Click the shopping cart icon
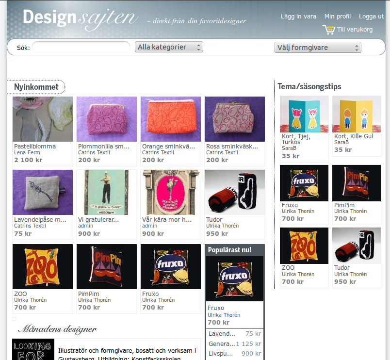Image resolution: width=390 pixels, height=360 pixels. tap(328, 30)
